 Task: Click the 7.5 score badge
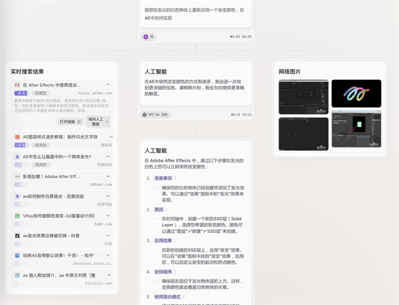tap(21, 145)
